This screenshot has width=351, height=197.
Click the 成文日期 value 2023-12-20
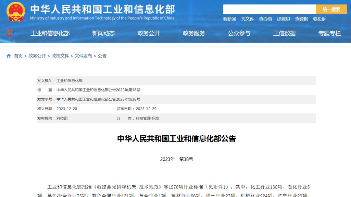click(x=67, y=109)
